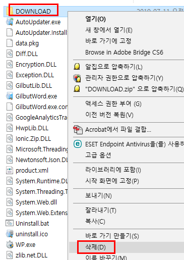Viewport: 184px width, 260px height.
Task: Click the ALZip icon beside 알집으로 압축하기
Action: pos(77,67)
